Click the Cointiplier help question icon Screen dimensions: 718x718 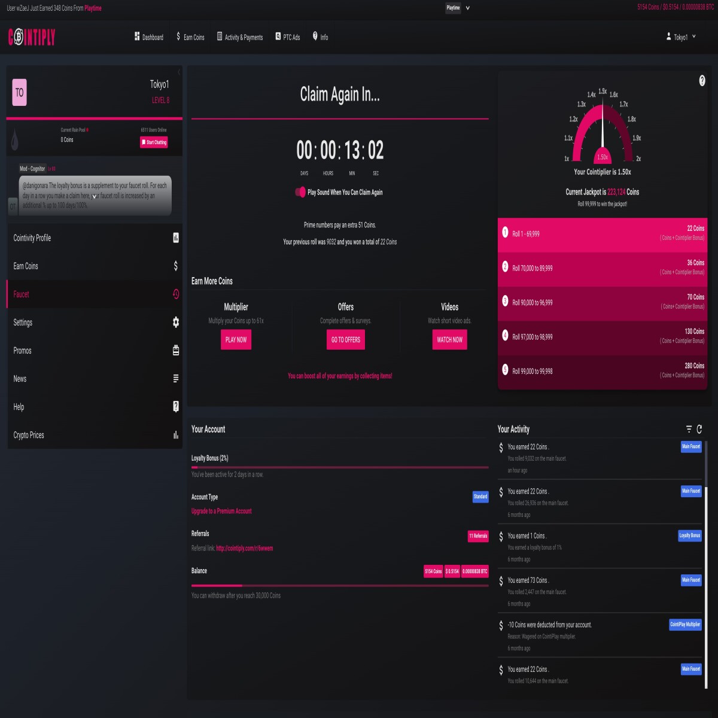tap(702, 81)
